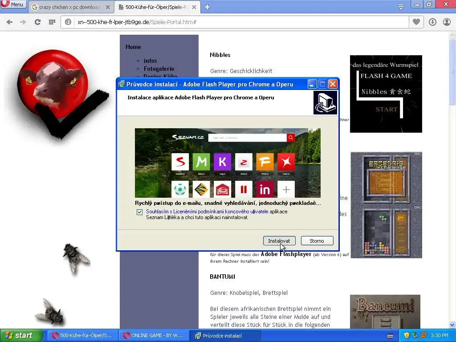
Task: Click the installer title bar icon
Action: pyautogui.click(x=122, y=84)
